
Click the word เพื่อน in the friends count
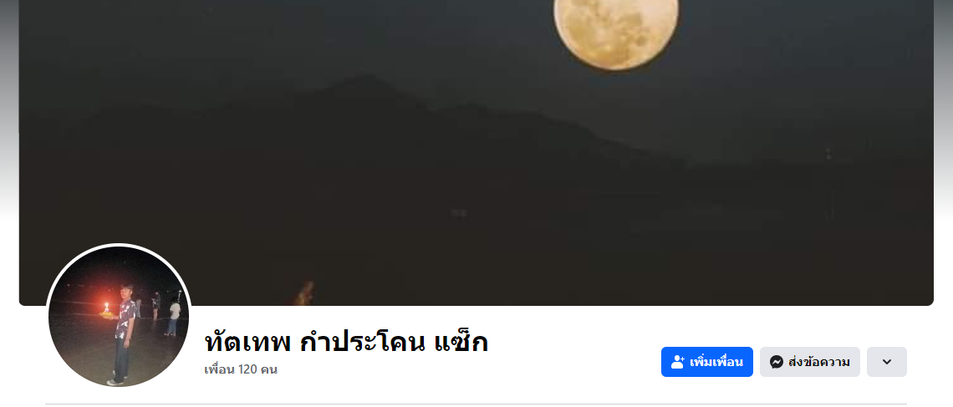click(x=219, y=369)
